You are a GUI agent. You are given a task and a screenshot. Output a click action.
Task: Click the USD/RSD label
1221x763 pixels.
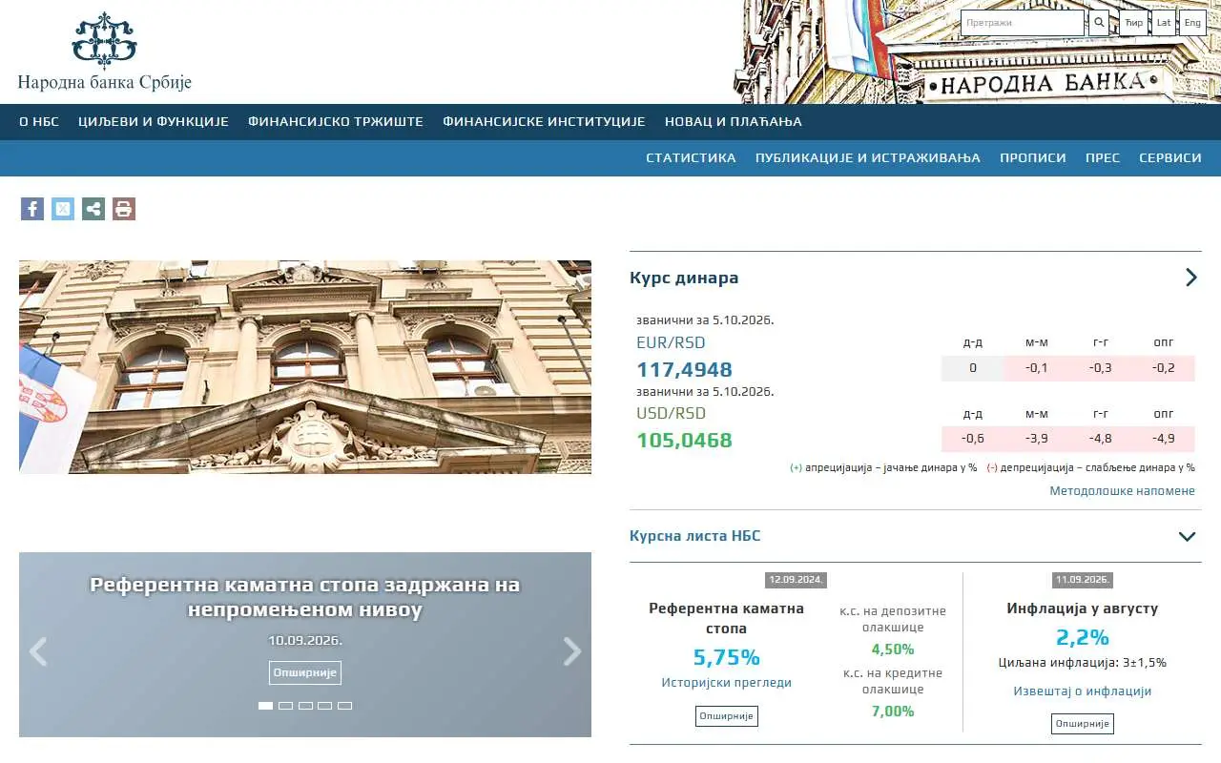[671, 413]
